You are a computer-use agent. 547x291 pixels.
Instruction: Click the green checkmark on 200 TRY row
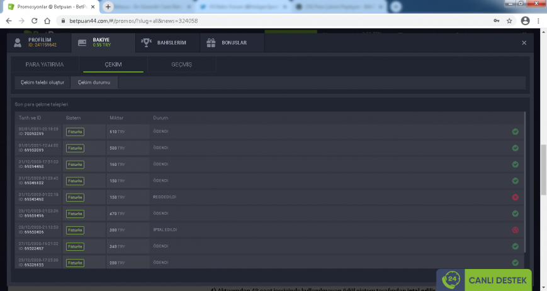(x=516, y=263)
